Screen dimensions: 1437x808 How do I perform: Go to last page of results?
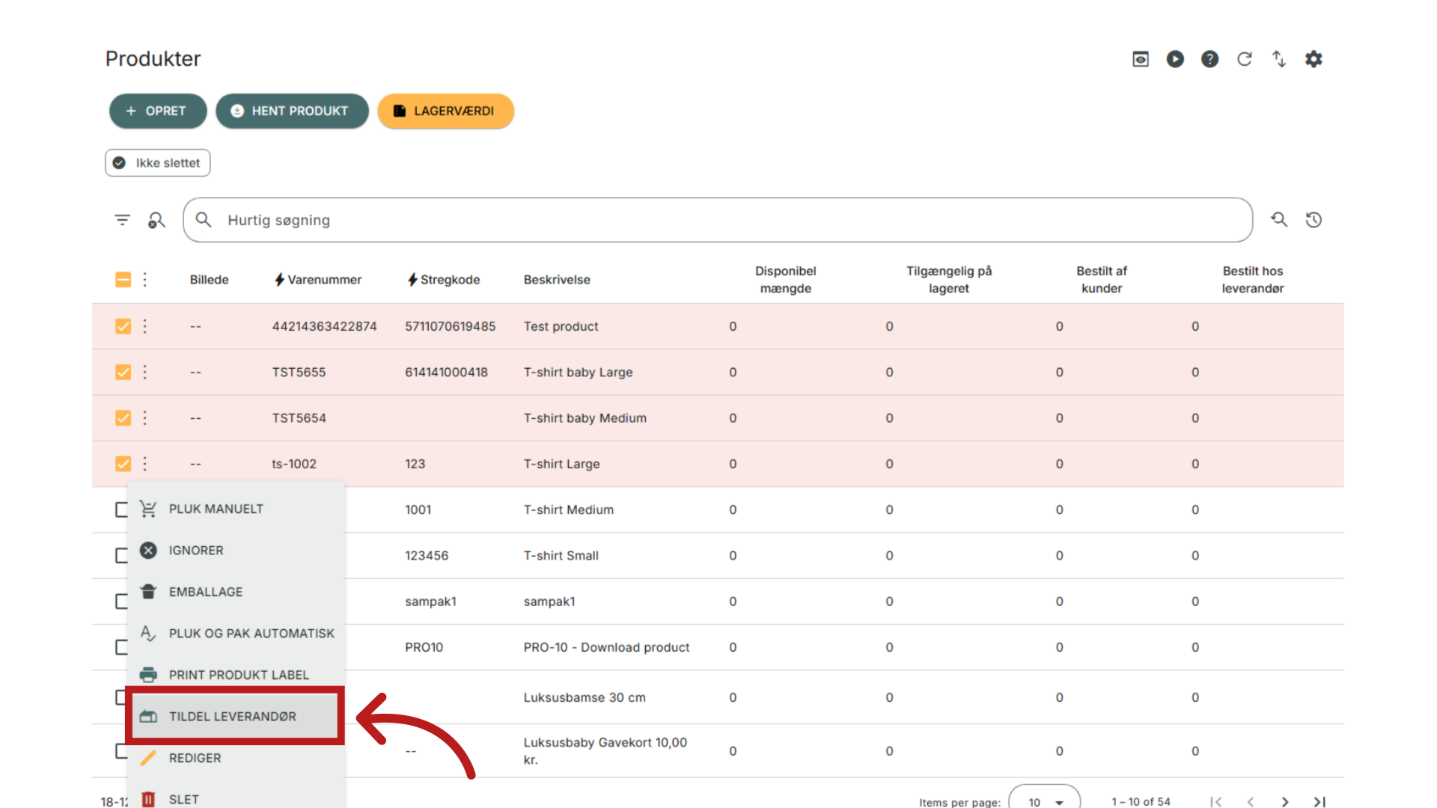[x=1319, y=801]
